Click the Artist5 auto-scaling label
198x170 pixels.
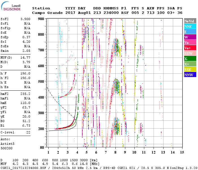tap(8, 144)
